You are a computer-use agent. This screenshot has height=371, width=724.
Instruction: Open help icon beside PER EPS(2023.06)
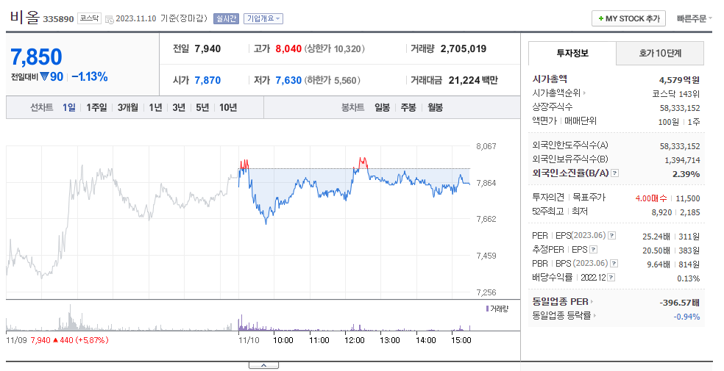pos(612,236)
